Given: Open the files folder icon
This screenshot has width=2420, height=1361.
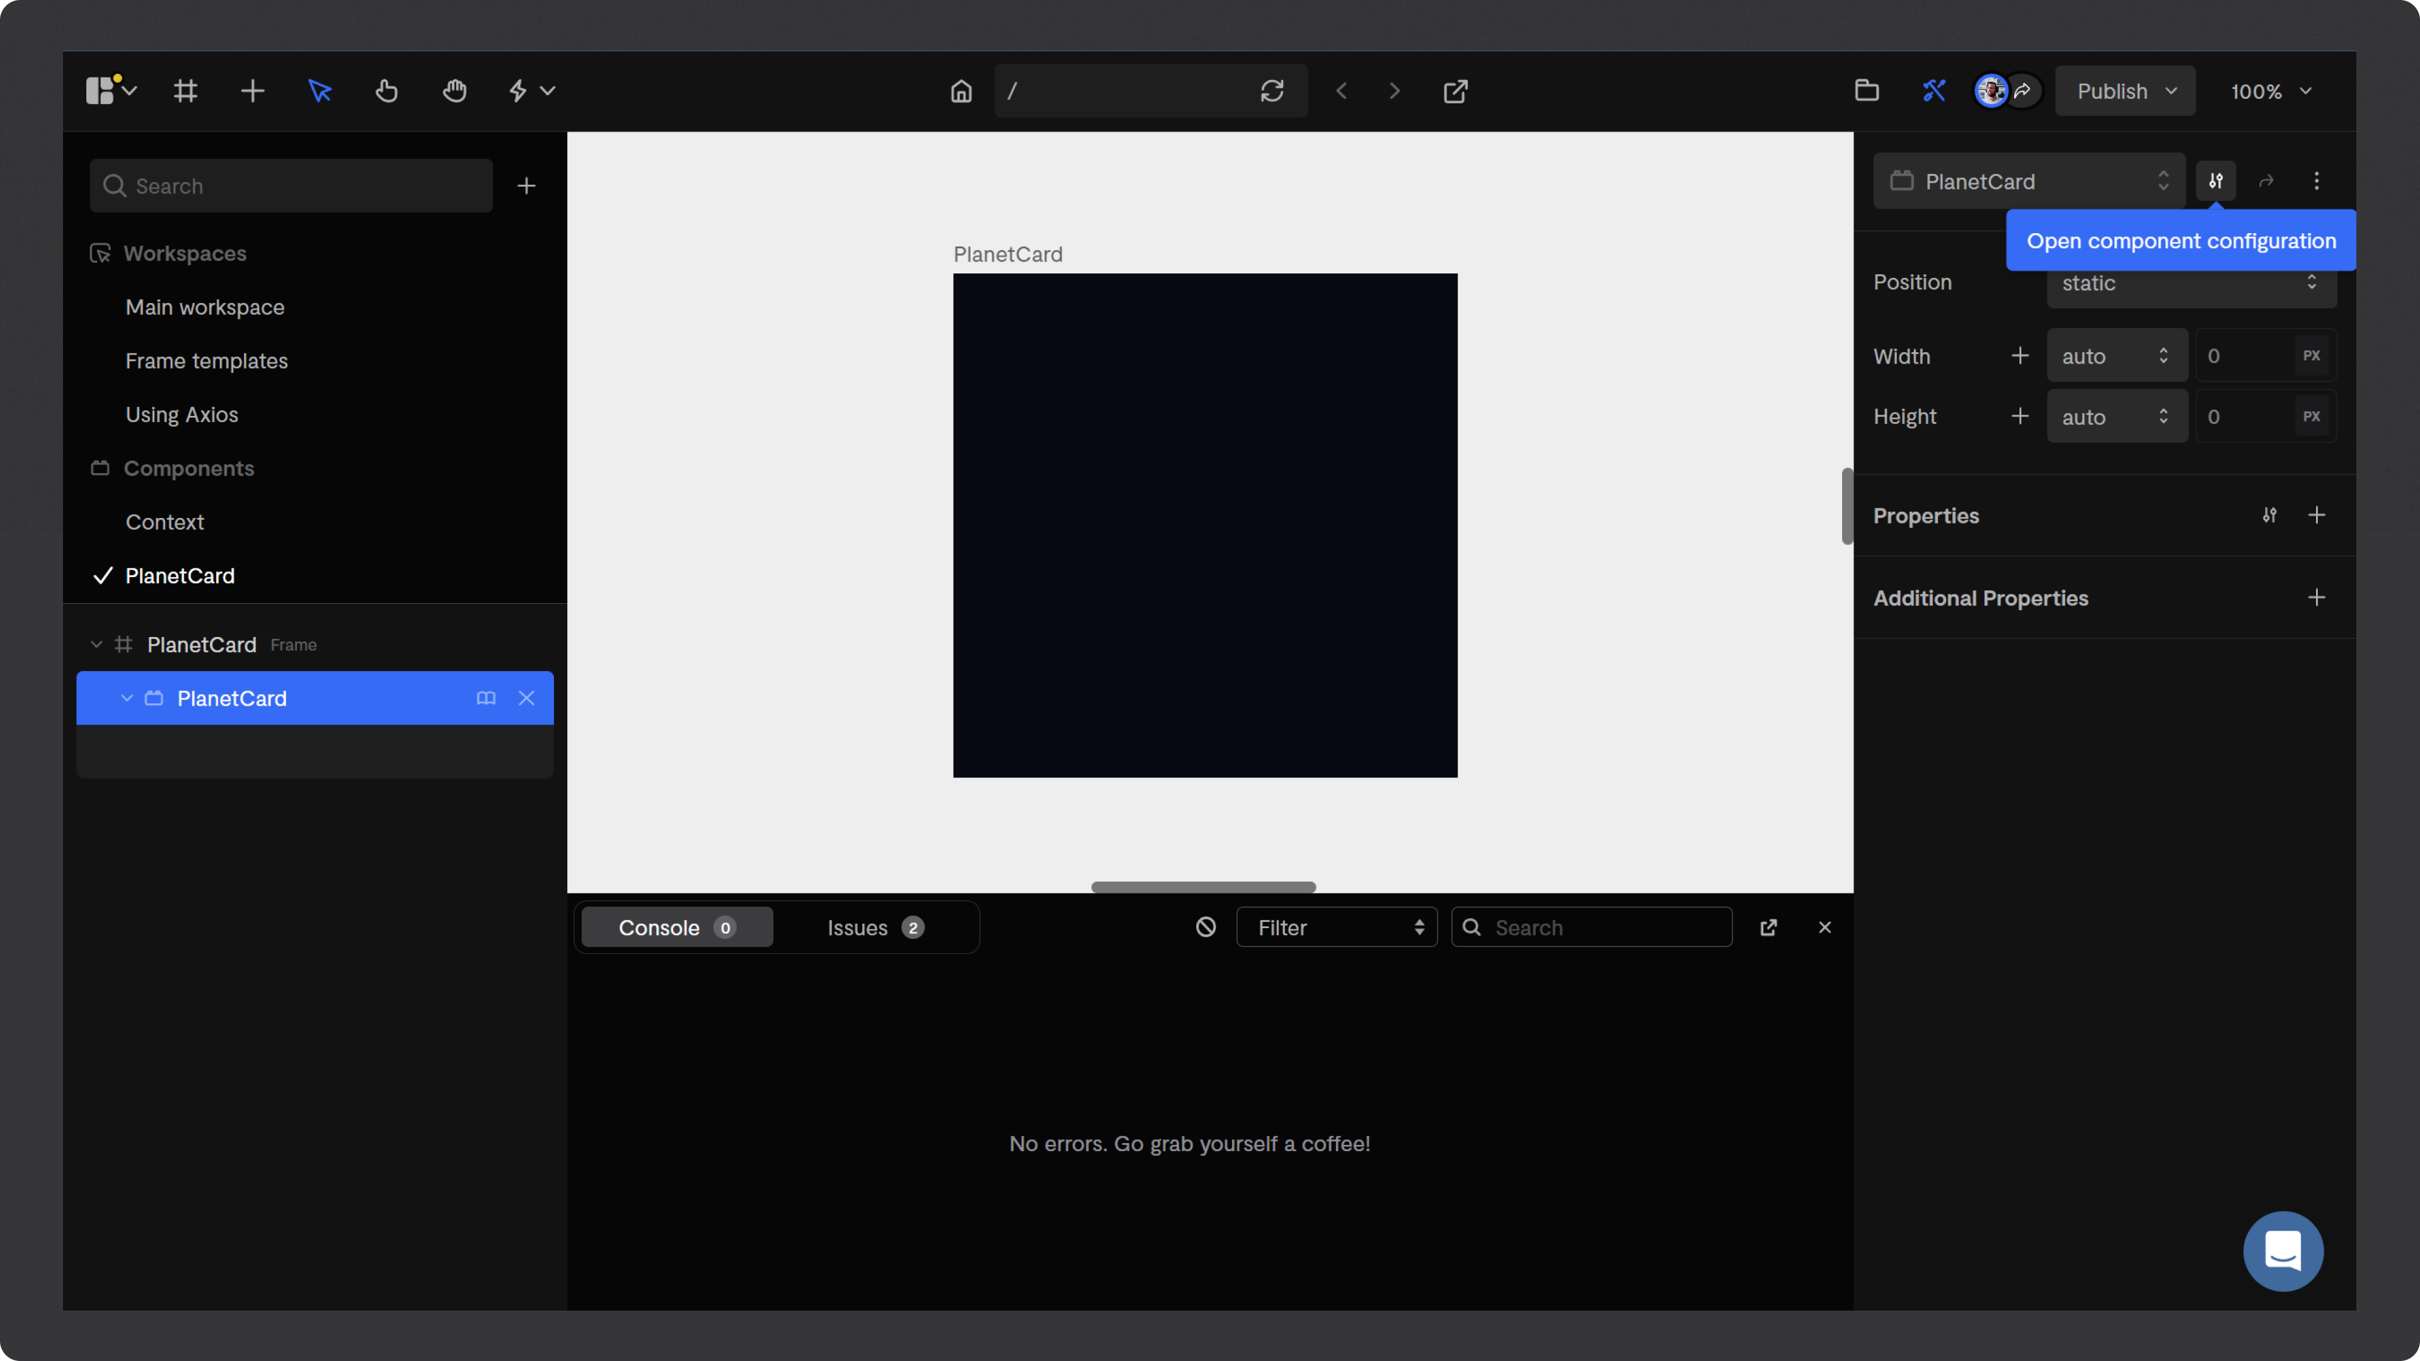Looking at the screenshot, I should [x=1867, y=91].
